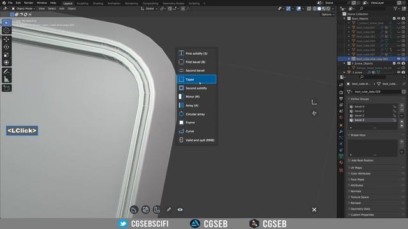Choose Second solidify from the popup menu

(197, 88)
